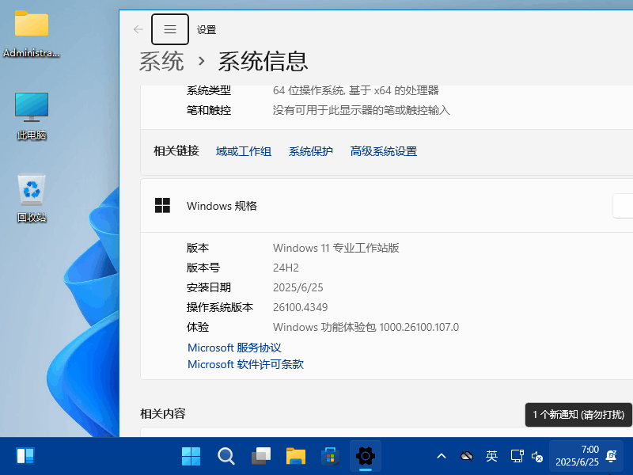The width and height of the screenshot is (633, 475).
Task: Open Microsoft 软件许可条款 link
Action: click(245, 364)
